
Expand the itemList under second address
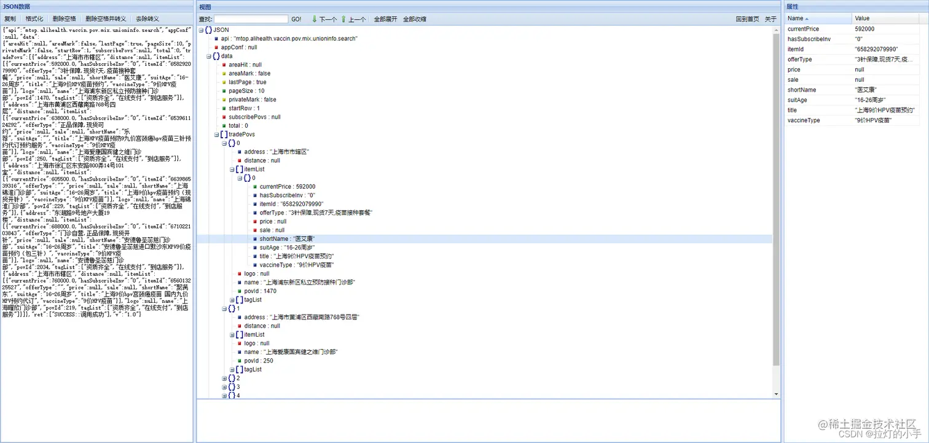click(x=232, y=335)
